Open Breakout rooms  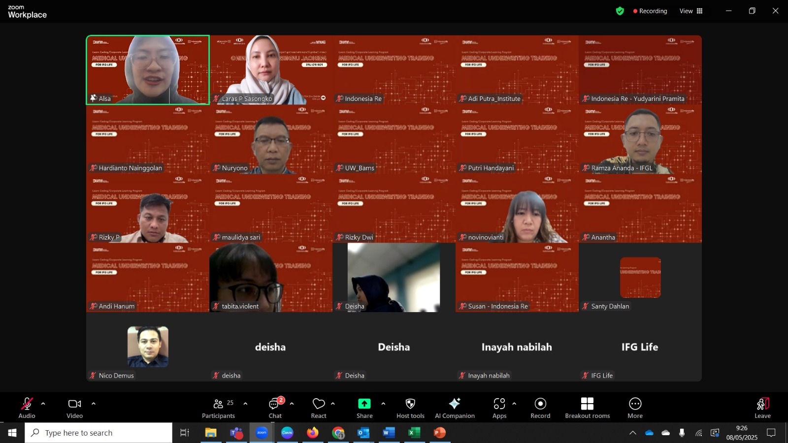[x=587, y=408]
